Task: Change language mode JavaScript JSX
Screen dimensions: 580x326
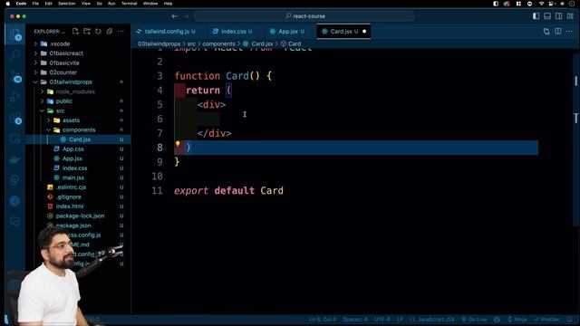Action: tap(432, 320)
